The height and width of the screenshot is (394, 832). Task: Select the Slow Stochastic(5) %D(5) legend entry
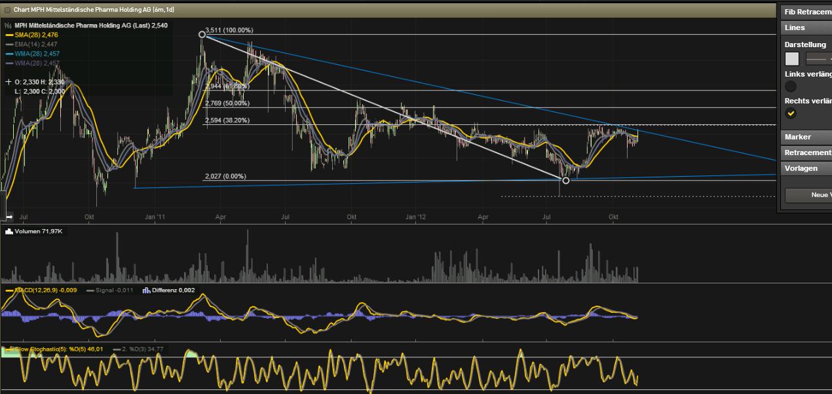54,349
